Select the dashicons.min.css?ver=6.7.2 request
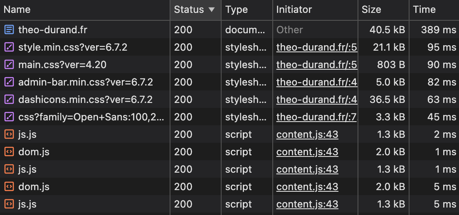 pyautogui.click(x=229, y=100)
